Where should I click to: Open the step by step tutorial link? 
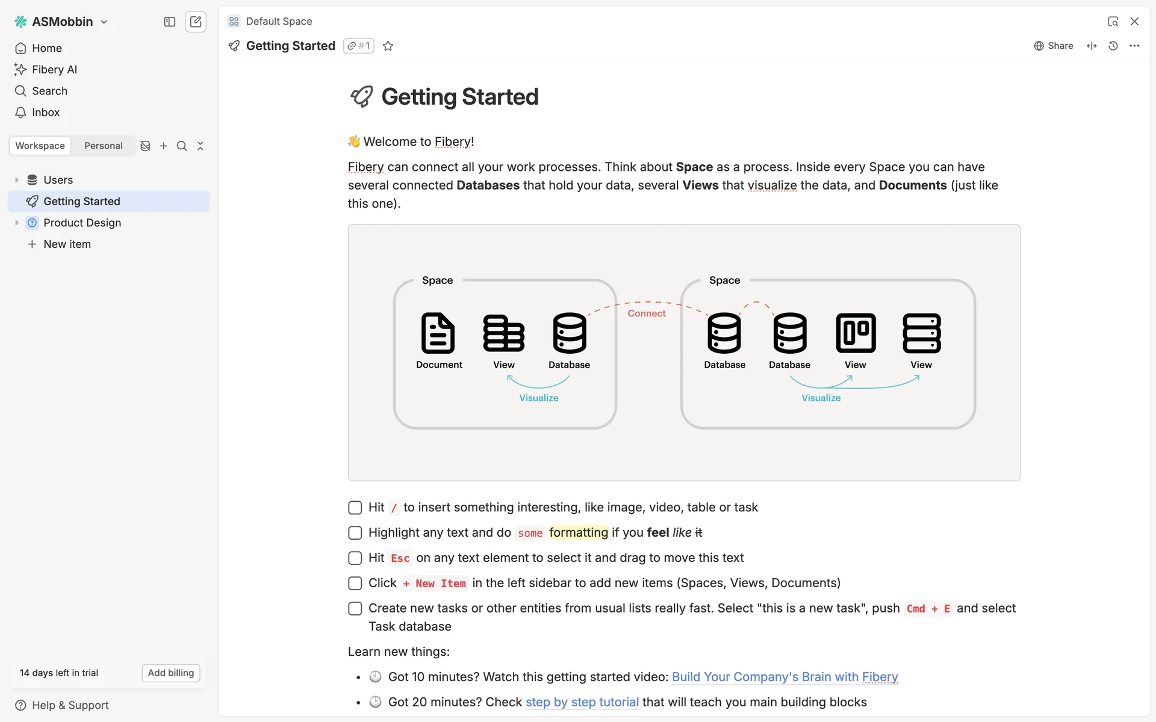pos(582,702)
